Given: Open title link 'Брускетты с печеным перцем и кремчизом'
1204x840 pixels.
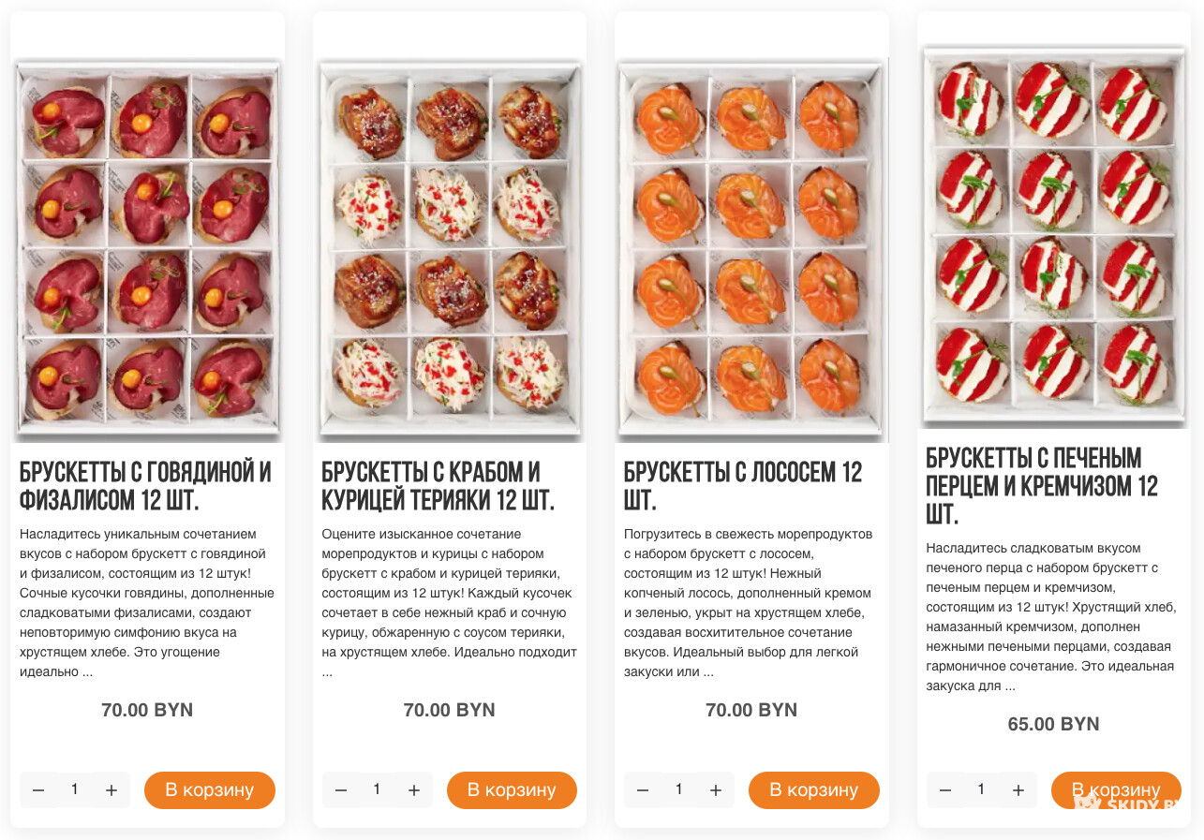Looking at the screenshot, I should pos(1042,486).
